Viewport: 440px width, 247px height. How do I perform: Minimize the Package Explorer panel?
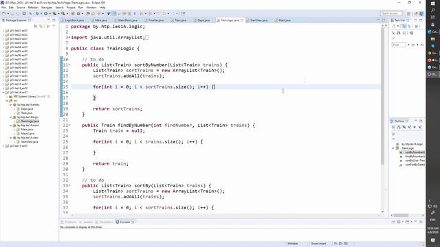pos(49,20)
